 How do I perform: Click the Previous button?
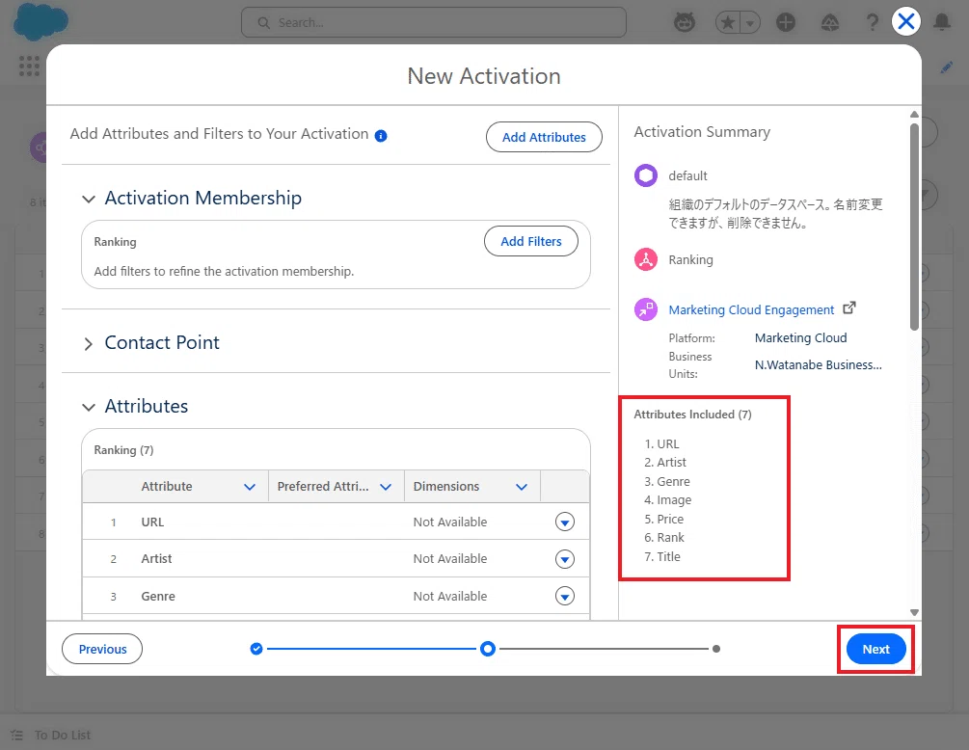point(102,650)
